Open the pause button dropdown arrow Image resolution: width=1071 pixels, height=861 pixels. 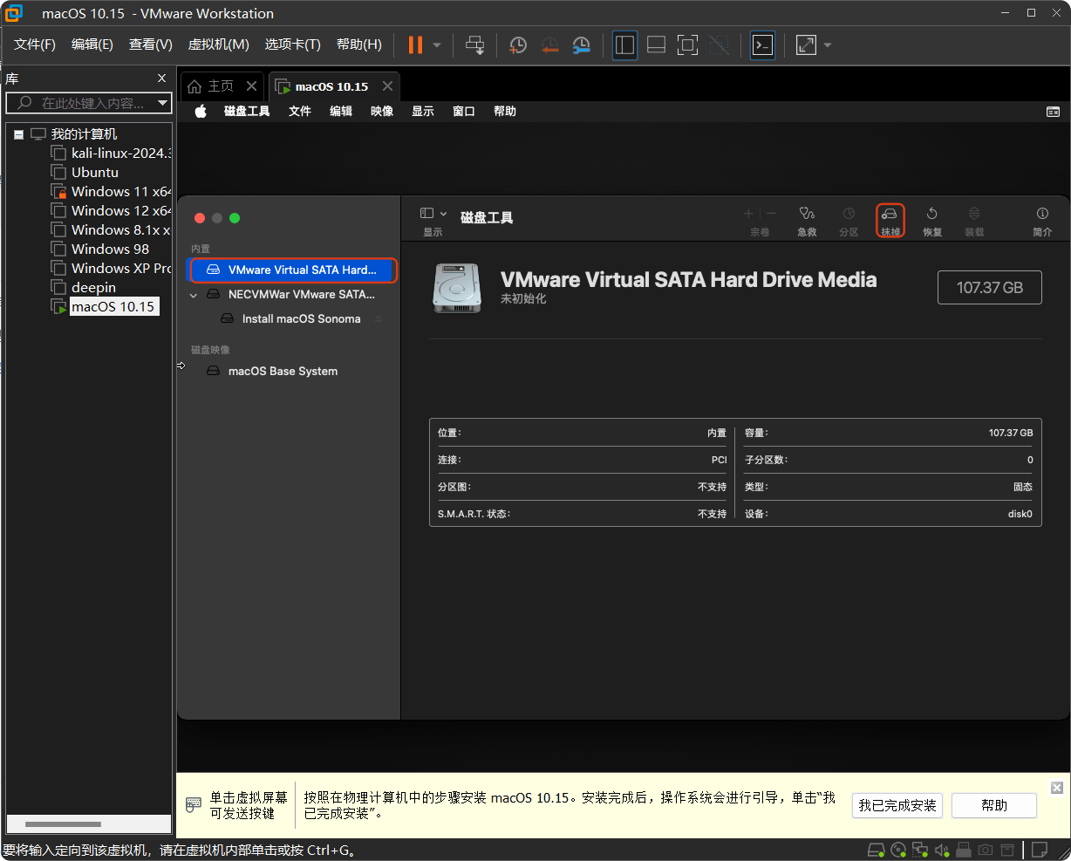pyautogui.click(x=436, y=44)
